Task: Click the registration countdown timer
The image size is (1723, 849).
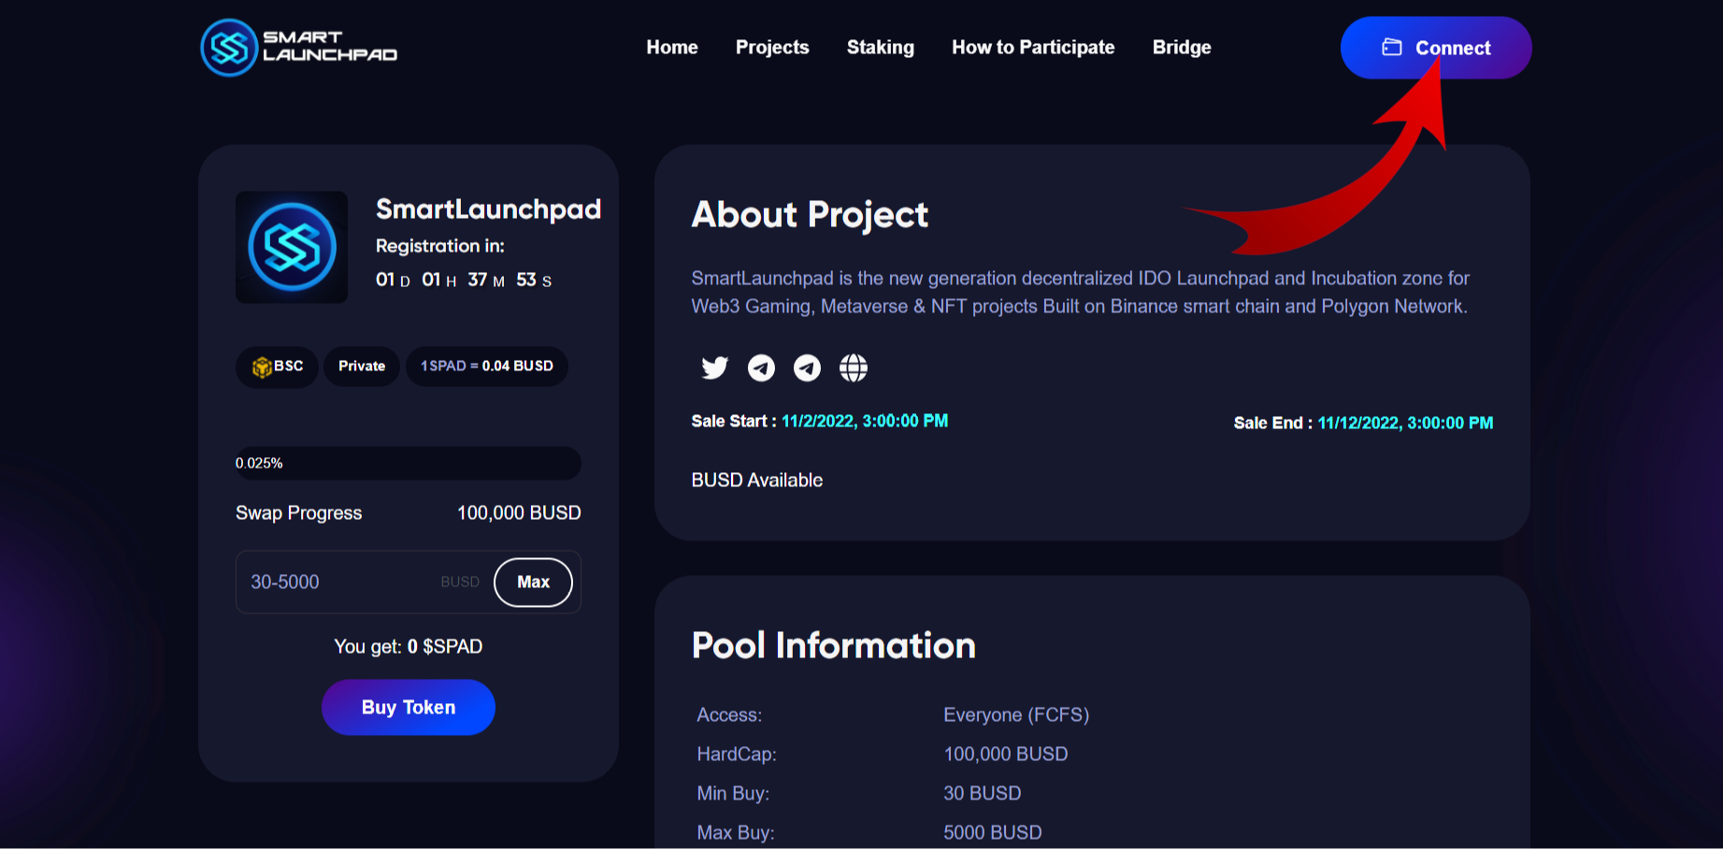Action: tap(464, 280)
